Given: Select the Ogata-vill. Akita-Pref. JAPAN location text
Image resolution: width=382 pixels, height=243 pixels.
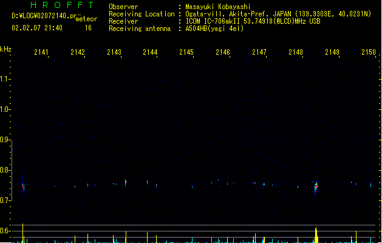Looking at the screenshot, I should [238, 14].
